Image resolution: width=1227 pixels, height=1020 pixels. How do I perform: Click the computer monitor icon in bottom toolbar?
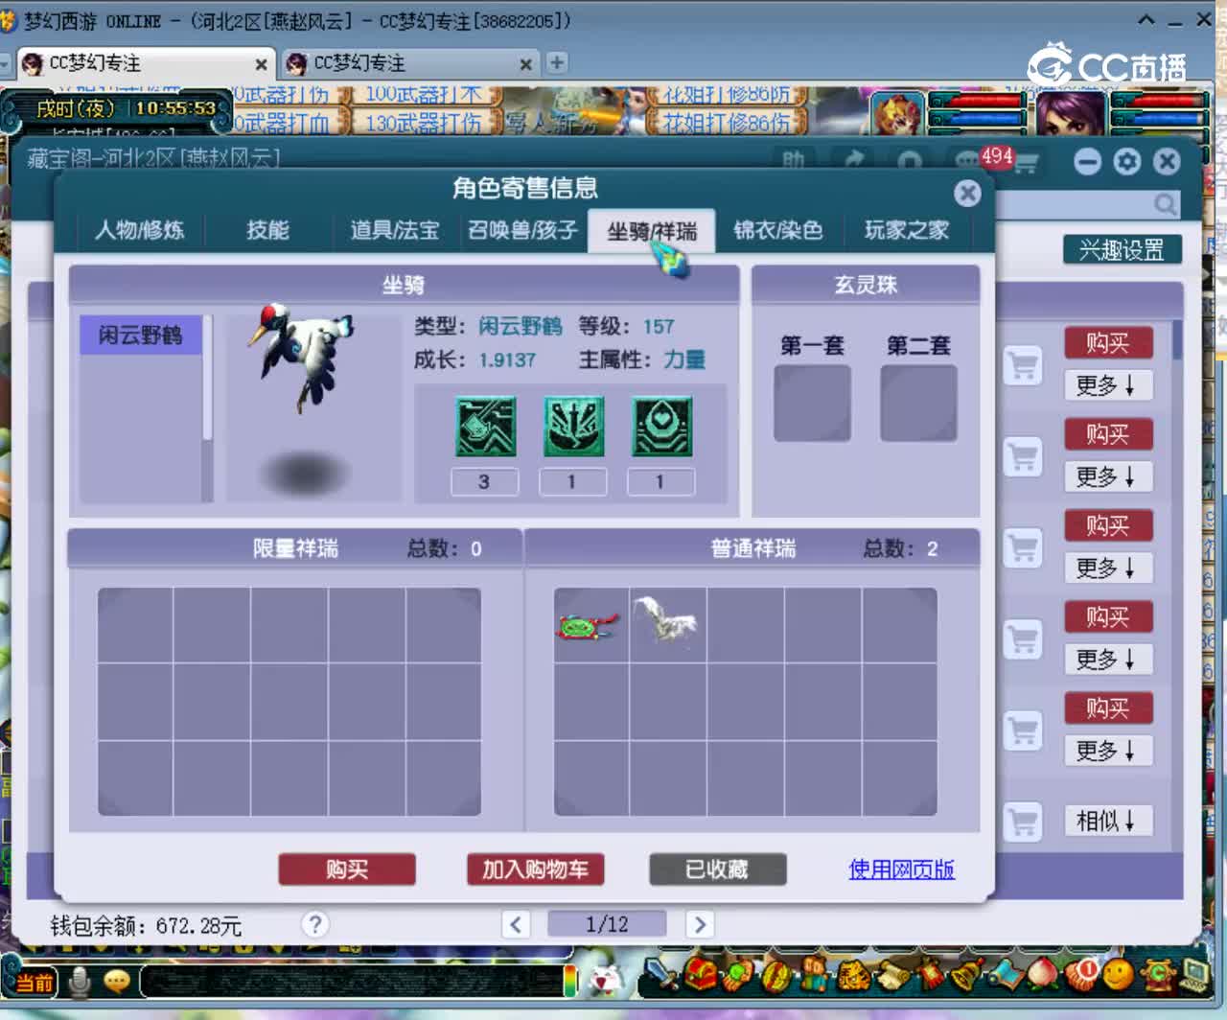point(1194,976)
